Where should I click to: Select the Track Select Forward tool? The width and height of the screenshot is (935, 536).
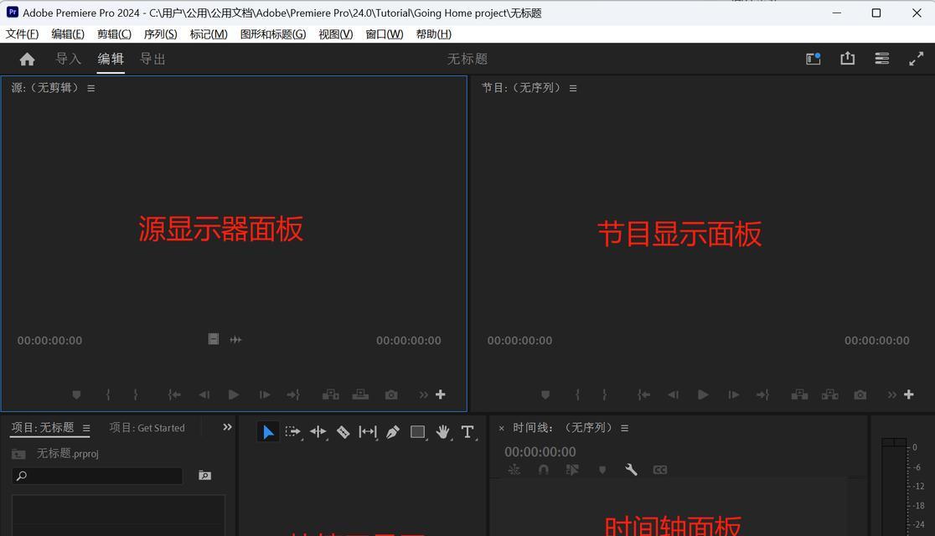coord(292,431)
